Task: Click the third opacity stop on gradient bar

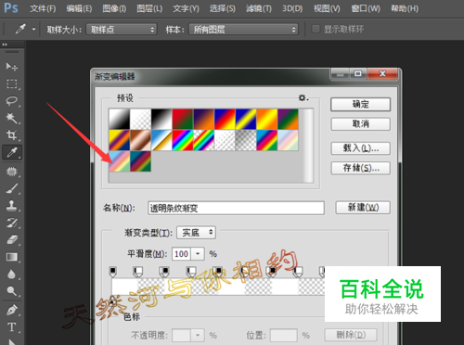Action: tap(164, 272)
